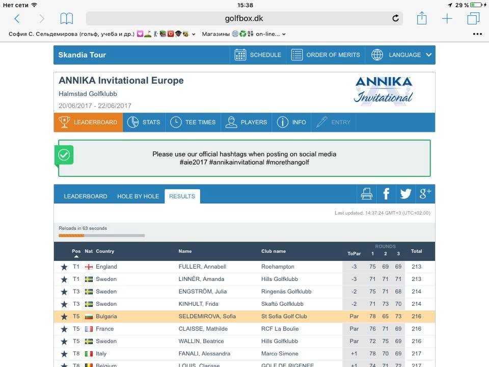Select the orange Leaderboard trophy tab
This screenshot has width=489, height=367.
[x=88, y=122]
